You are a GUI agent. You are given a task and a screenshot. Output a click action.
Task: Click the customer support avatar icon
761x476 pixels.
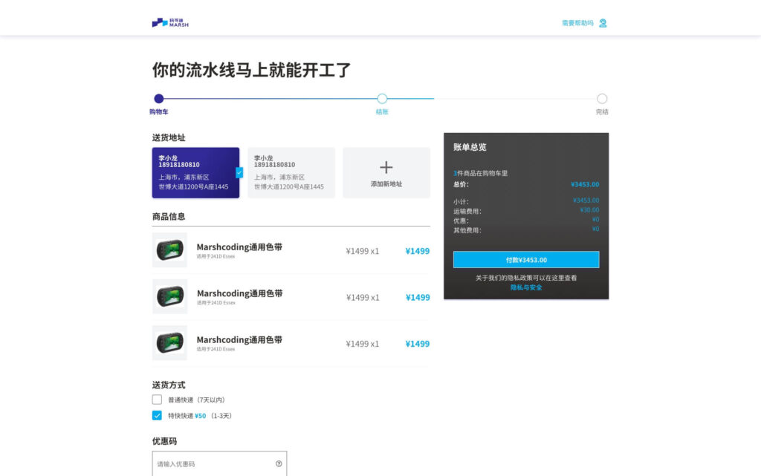pos(603,23)
